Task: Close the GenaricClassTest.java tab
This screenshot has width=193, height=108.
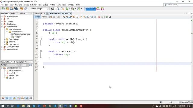Action: coord(70,13)
